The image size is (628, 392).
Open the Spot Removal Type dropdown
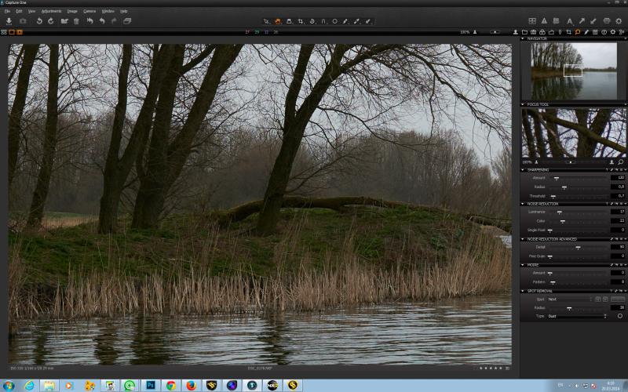[x=577, y=316]
